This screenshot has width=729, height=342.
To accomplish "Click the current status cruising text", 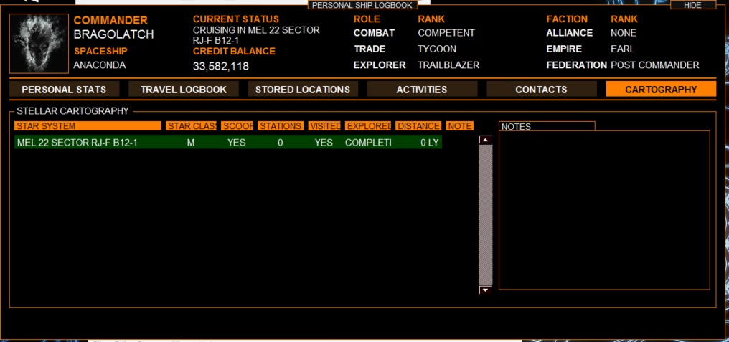I will click(x=256, y=35).
